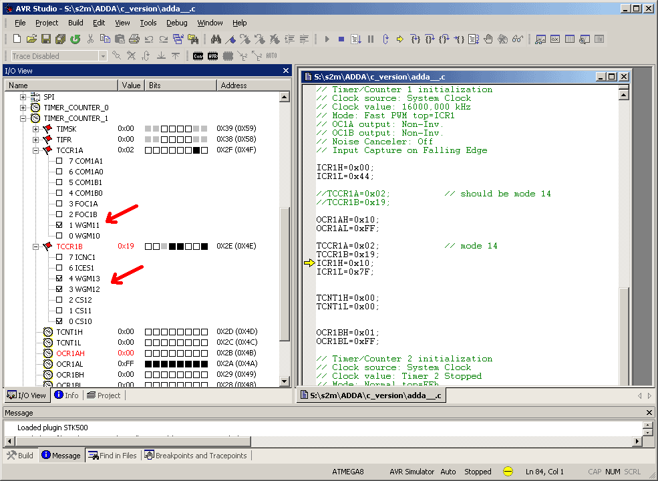Uncheck the 4 WGM13 bit checkbox
The width and height of the screenshot is (658, 481).
[x=59, y=279]
